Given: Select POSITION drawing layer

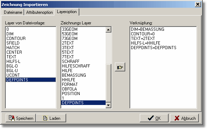Looking at the screenshot, I should click(83, 94).
